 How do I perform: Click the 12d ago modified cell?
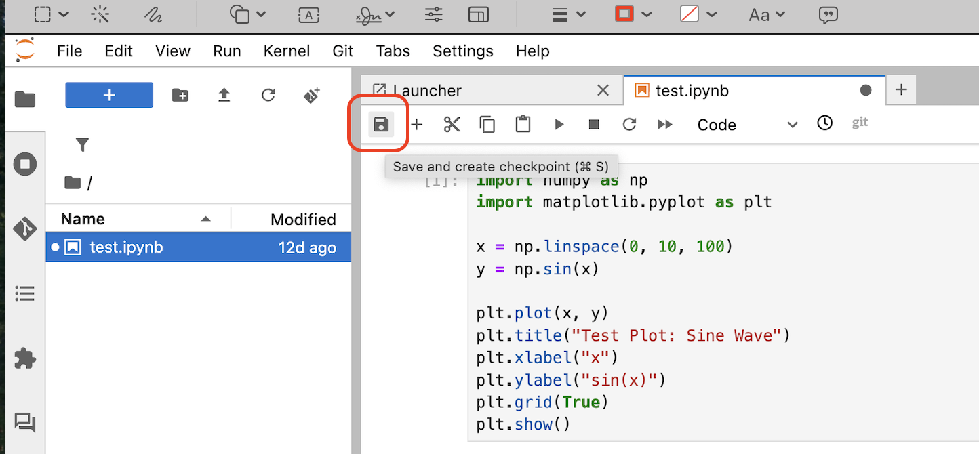click(x=307, y=248)
